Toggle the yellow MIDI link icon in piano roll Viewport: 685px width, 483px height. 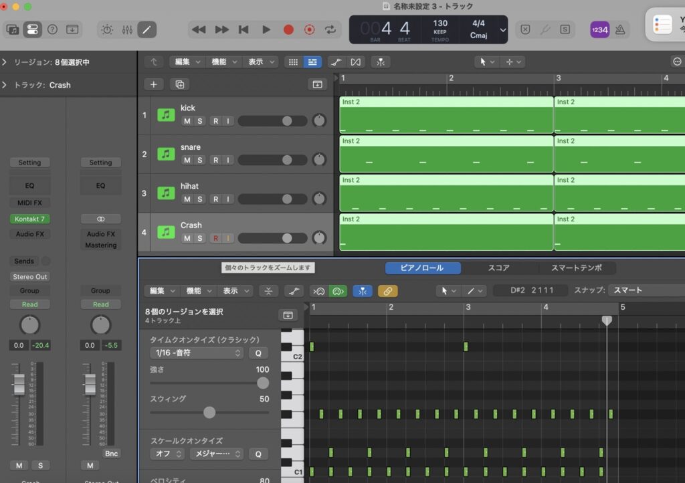click(x=387, y=291)
